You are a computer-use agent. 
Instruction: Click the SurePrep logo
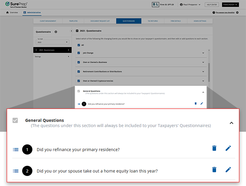(16, 4)
